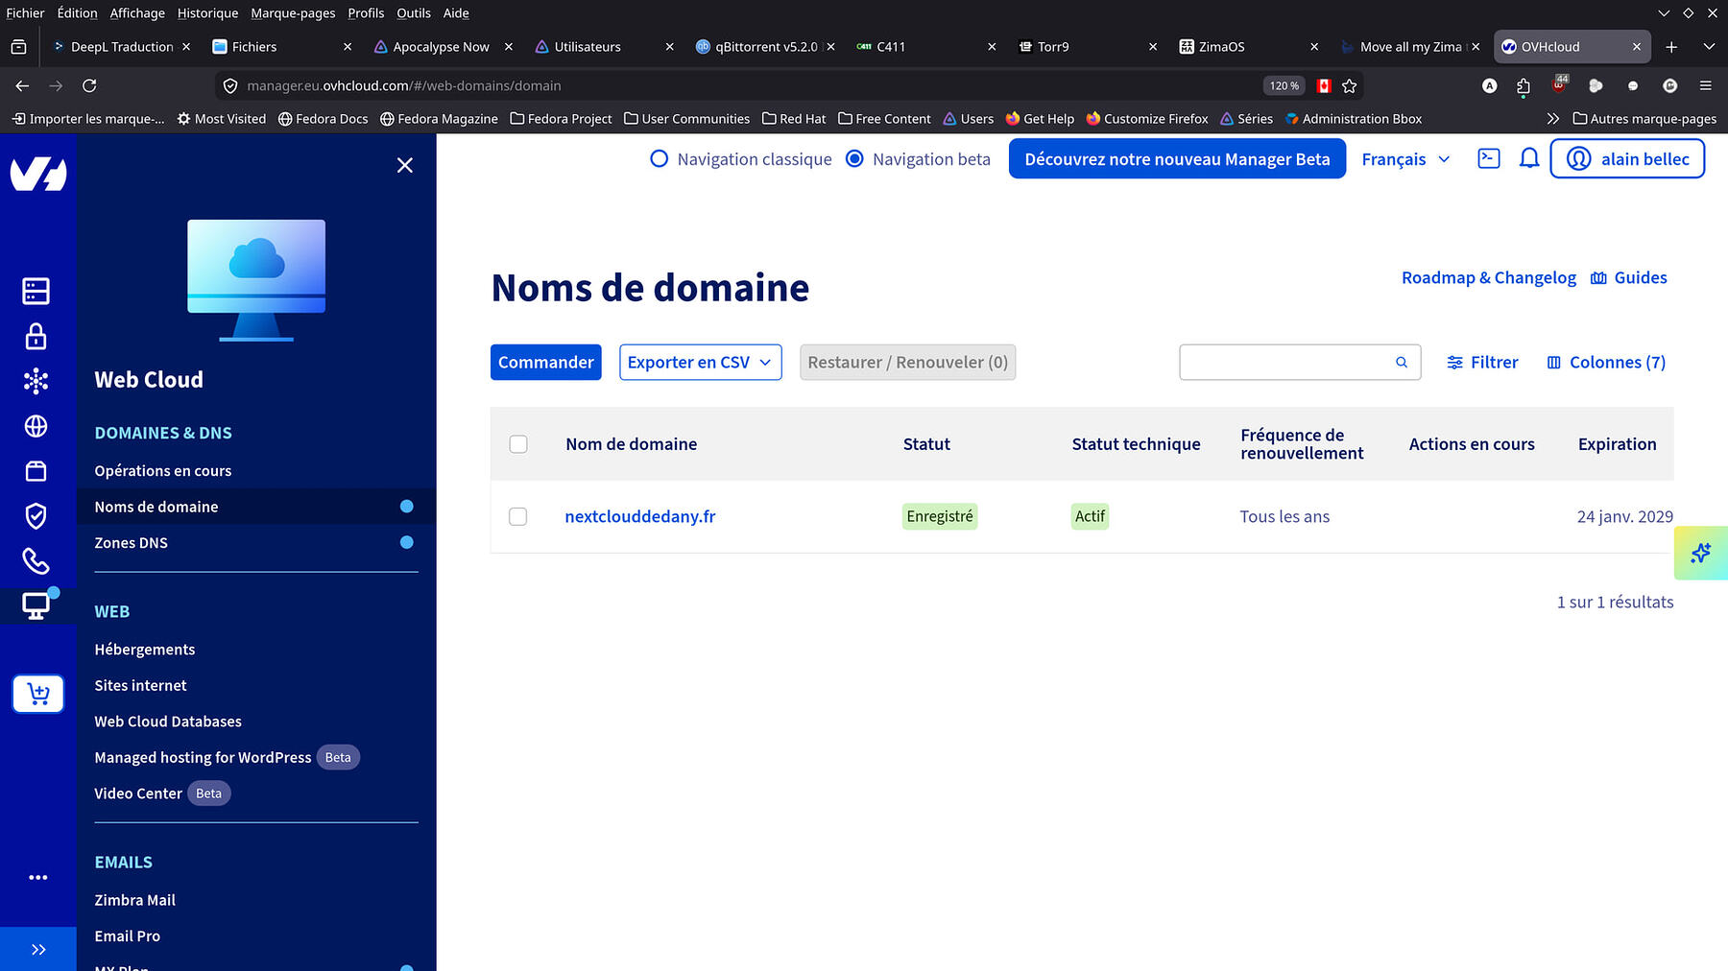The image size is (1728, 971).
Task: Open the Bare Metal Cloud server icon in sidebar
Action: [36, 291]
